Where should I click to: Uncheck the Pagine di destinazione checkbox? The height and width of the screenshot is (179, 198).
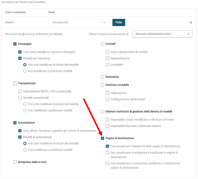coord(103,138)
